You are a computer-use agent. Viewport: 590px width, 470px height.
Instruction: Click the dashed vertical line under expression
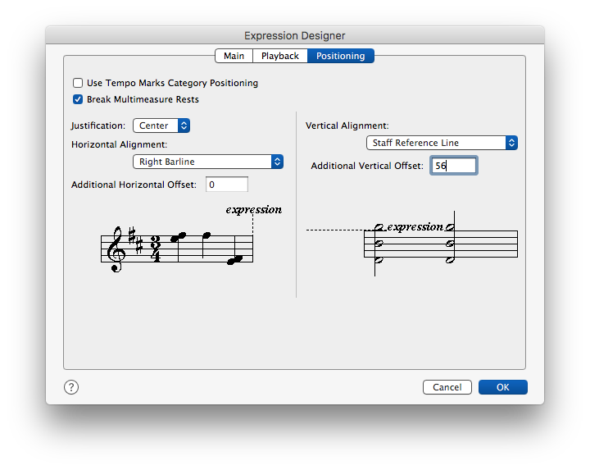point(253,227)
